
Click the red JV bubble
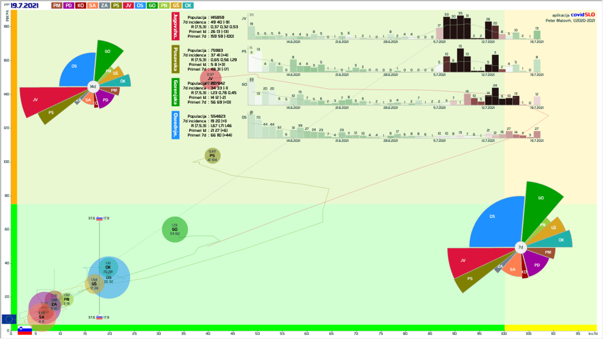(x=210, y=78)
